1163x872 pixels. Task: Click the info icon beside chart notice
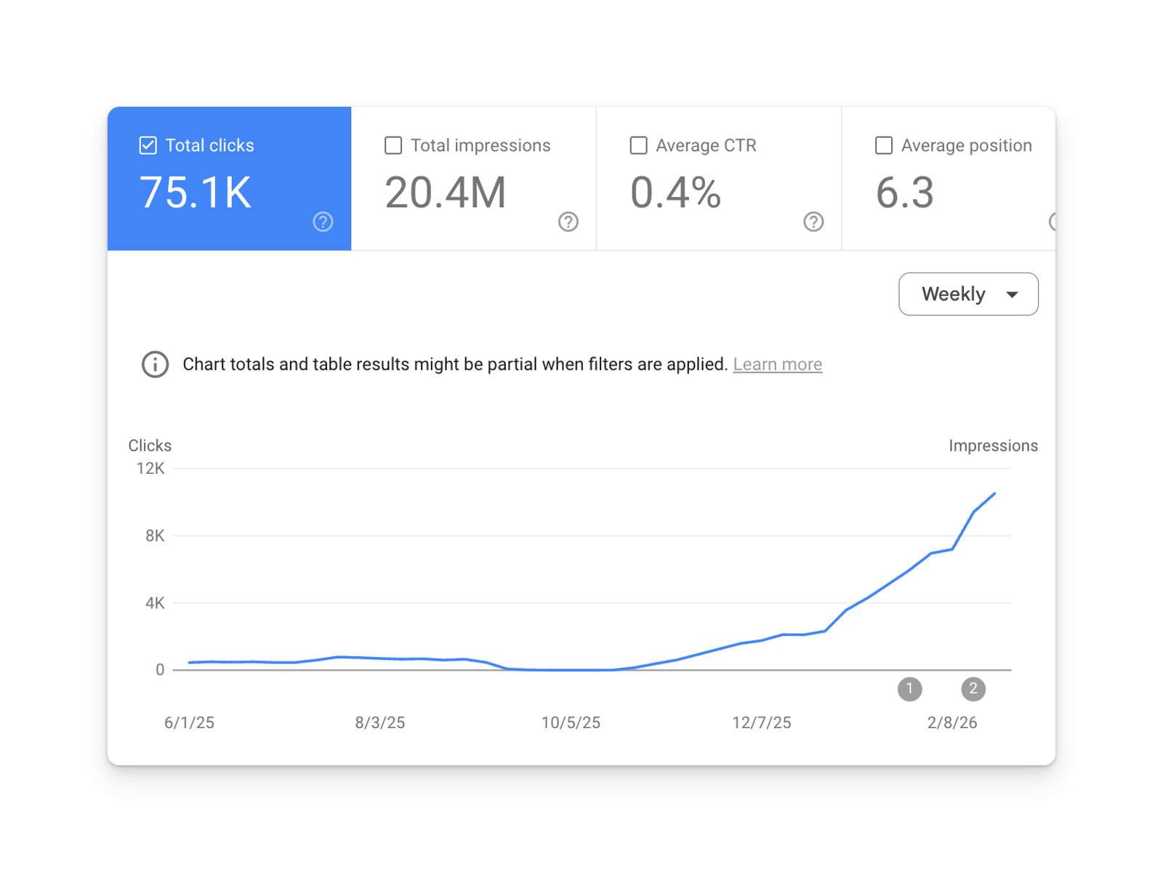coord(155,364)
